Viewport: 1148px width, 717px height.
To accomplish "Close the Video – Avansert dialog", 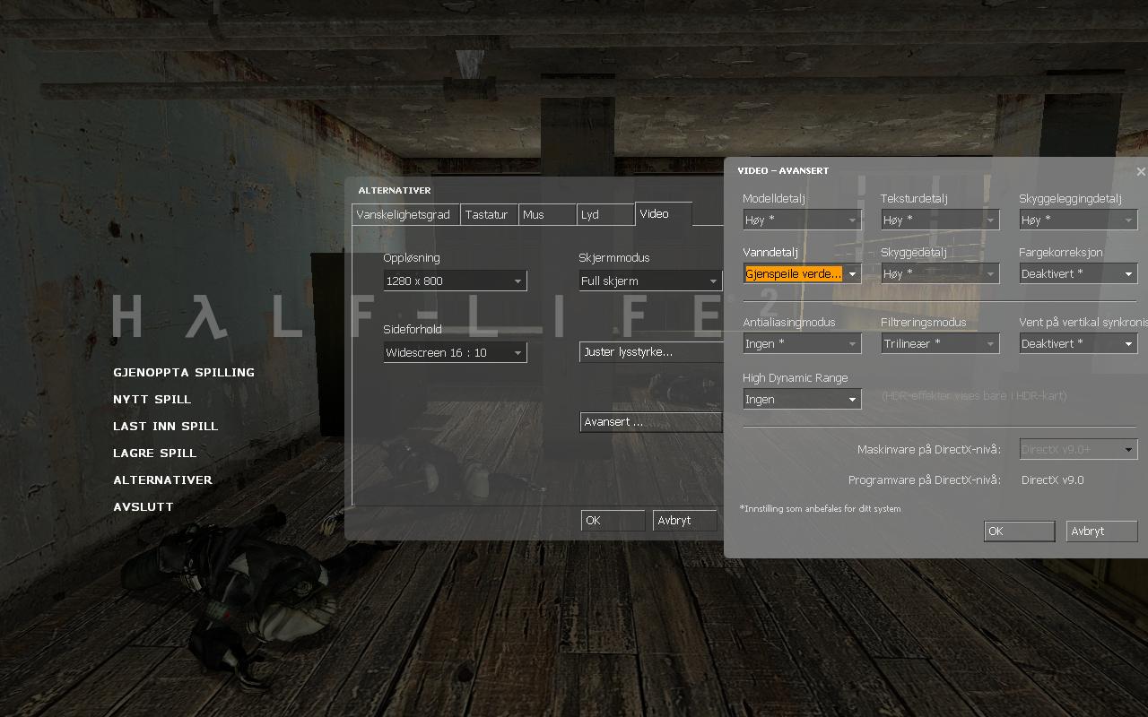I will pos(1141,171).
